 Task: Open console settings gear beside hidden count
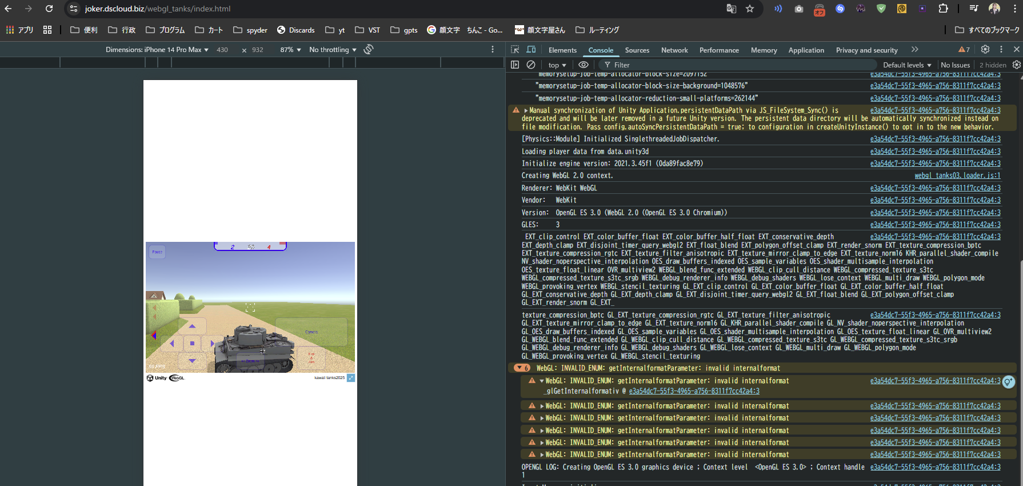click(x=1016, y=65)
